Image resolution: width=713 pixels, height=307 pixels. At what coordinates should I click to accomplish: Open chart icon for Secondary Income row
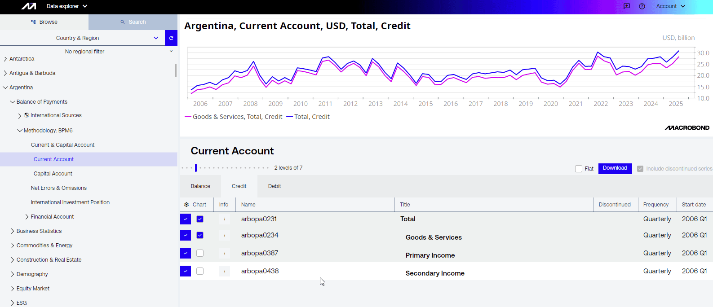pos(186,271)
